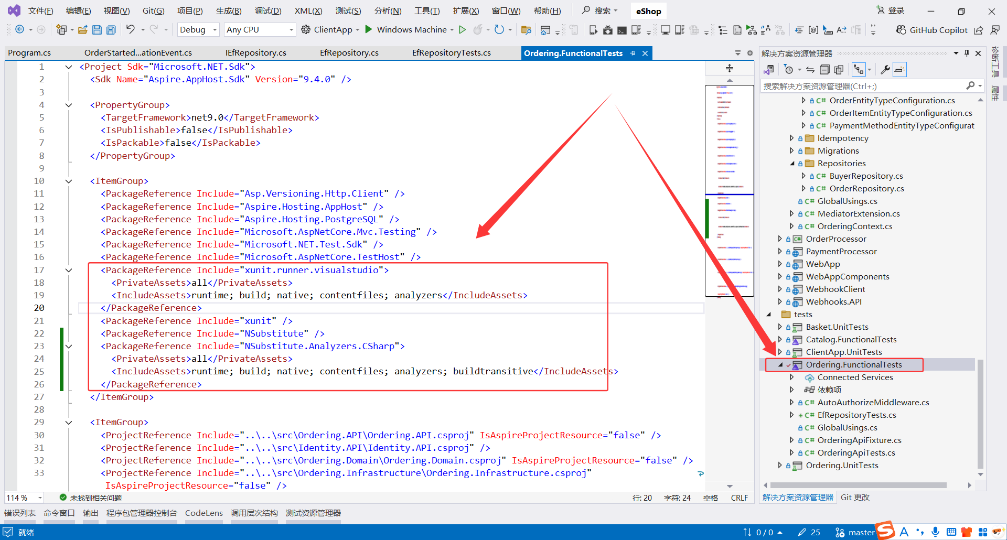
Task: Open the Find in Files folder-search icon
Action: [x=526, y=30]
